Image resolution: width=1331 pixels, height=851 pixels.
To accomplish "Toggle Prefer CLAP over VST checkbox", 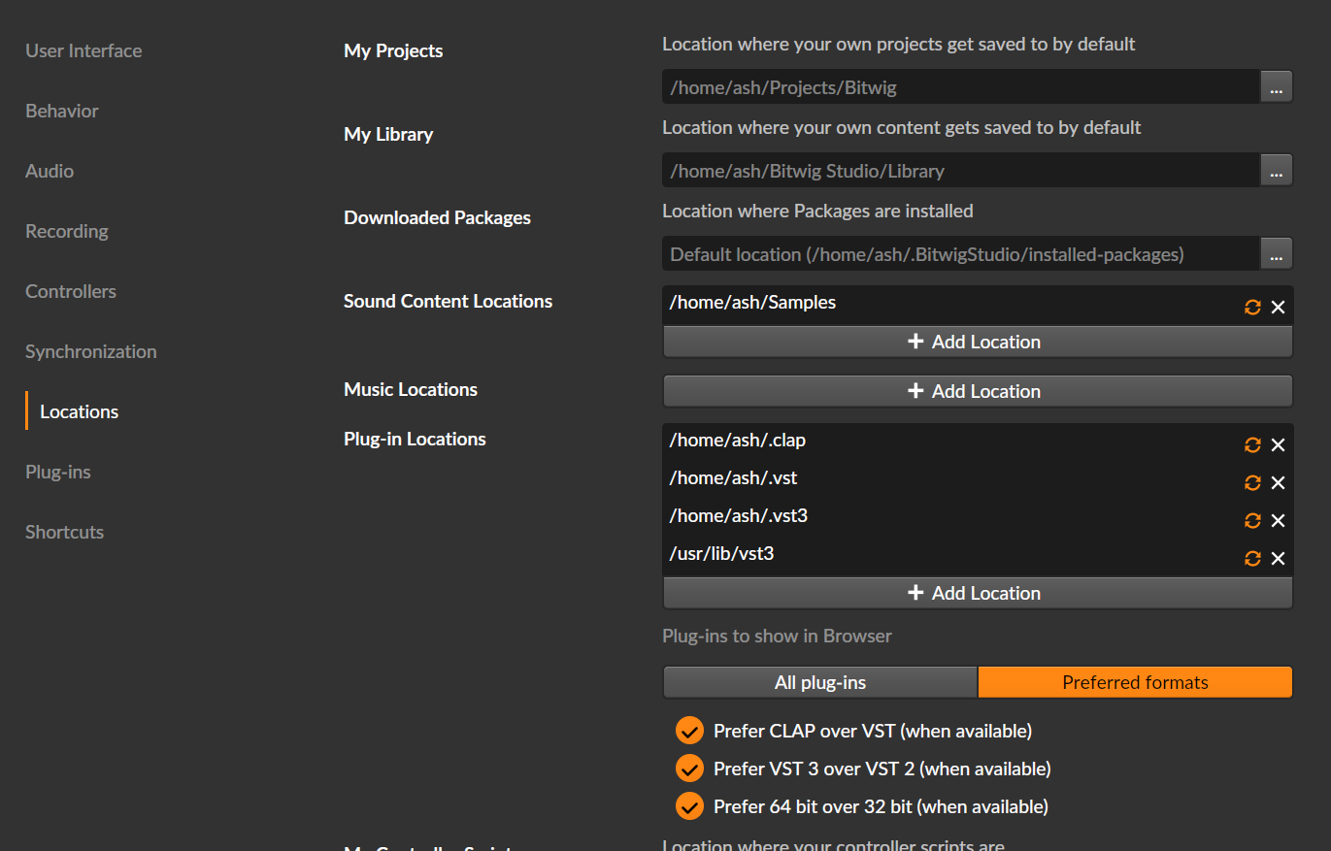I will tap(689, 731).
